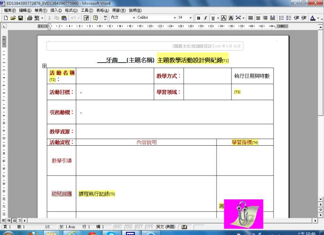The height and width of the screenshot is (235, 324).
Task: Toggle italic formatting
Action: point(205,18)
